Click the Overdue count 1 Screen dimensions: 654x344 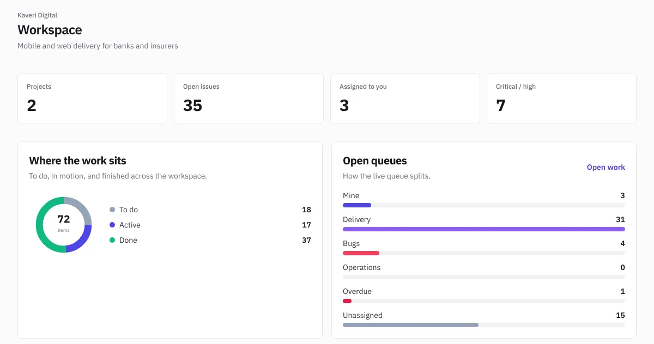(622, 291)
